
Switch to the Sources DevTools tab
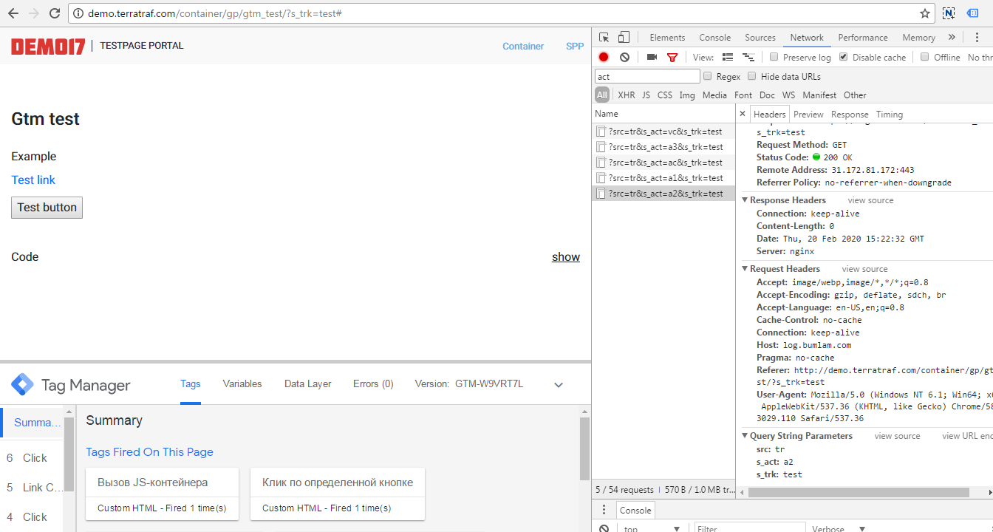(760, 38)
